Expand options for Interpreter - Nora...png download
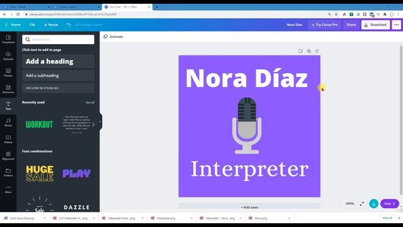Screen dimensions: 403x227 click(240, 218)
